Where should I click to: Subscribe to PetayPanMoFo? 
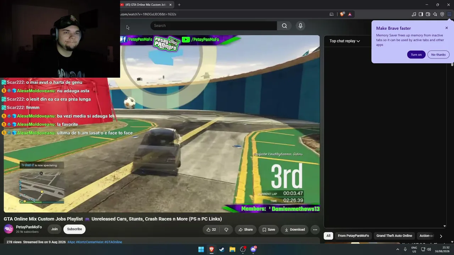[x=74, y=229]
